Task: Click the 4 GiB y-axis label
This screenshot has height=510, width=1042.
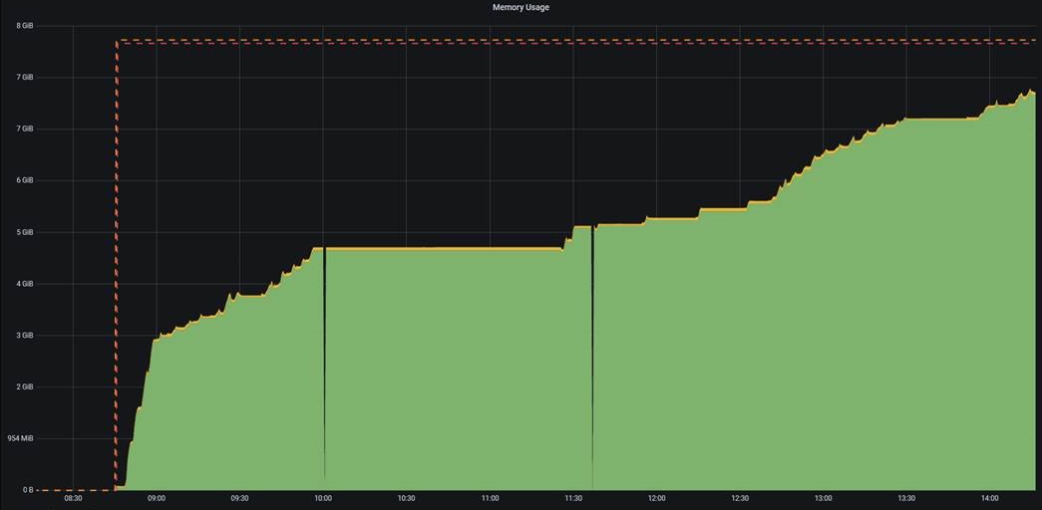Action: (25, 284)
